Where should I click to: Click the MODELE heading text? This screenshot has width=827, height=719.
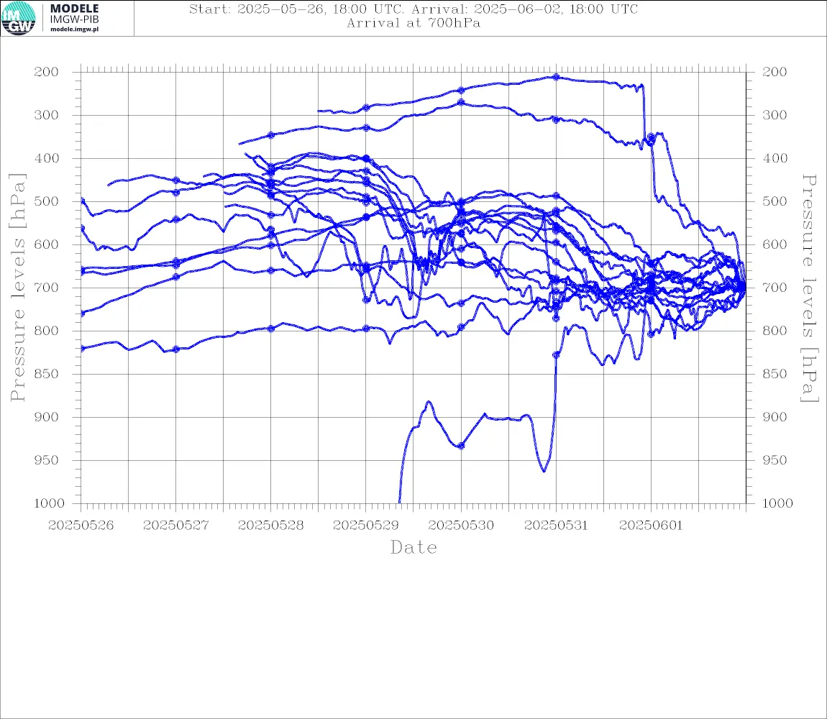74,9
